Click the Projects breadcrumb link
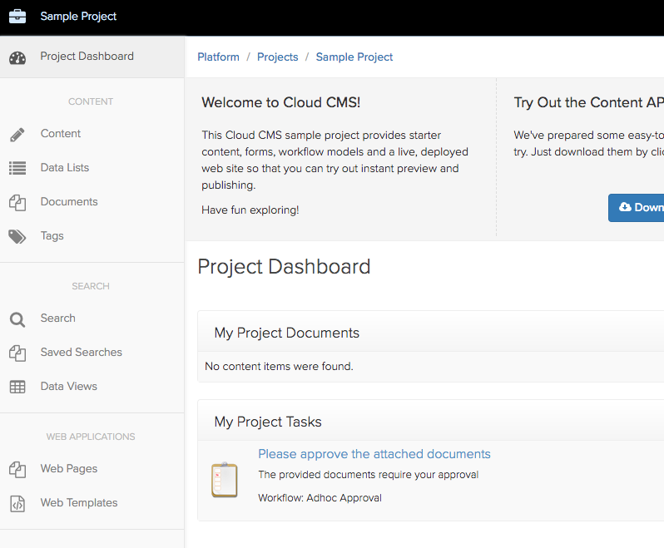The width and height of the screenshot is (664, 548). tap(277, 57)
